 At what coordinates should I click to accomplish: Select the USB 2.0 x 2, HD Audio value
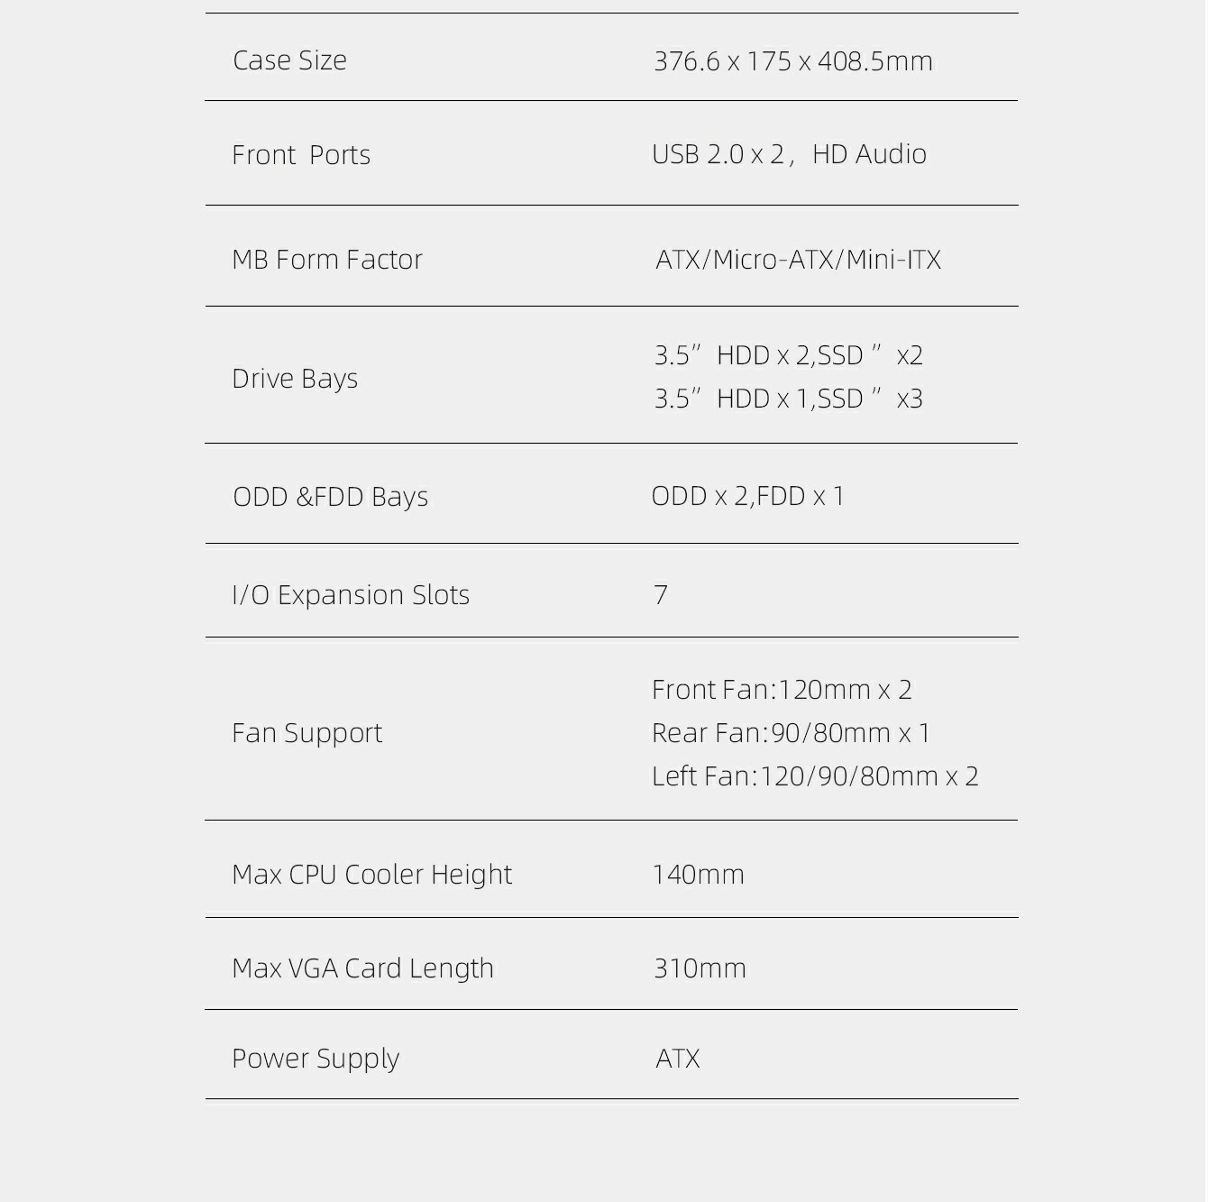pyautogui.click(x=789, y=154)
